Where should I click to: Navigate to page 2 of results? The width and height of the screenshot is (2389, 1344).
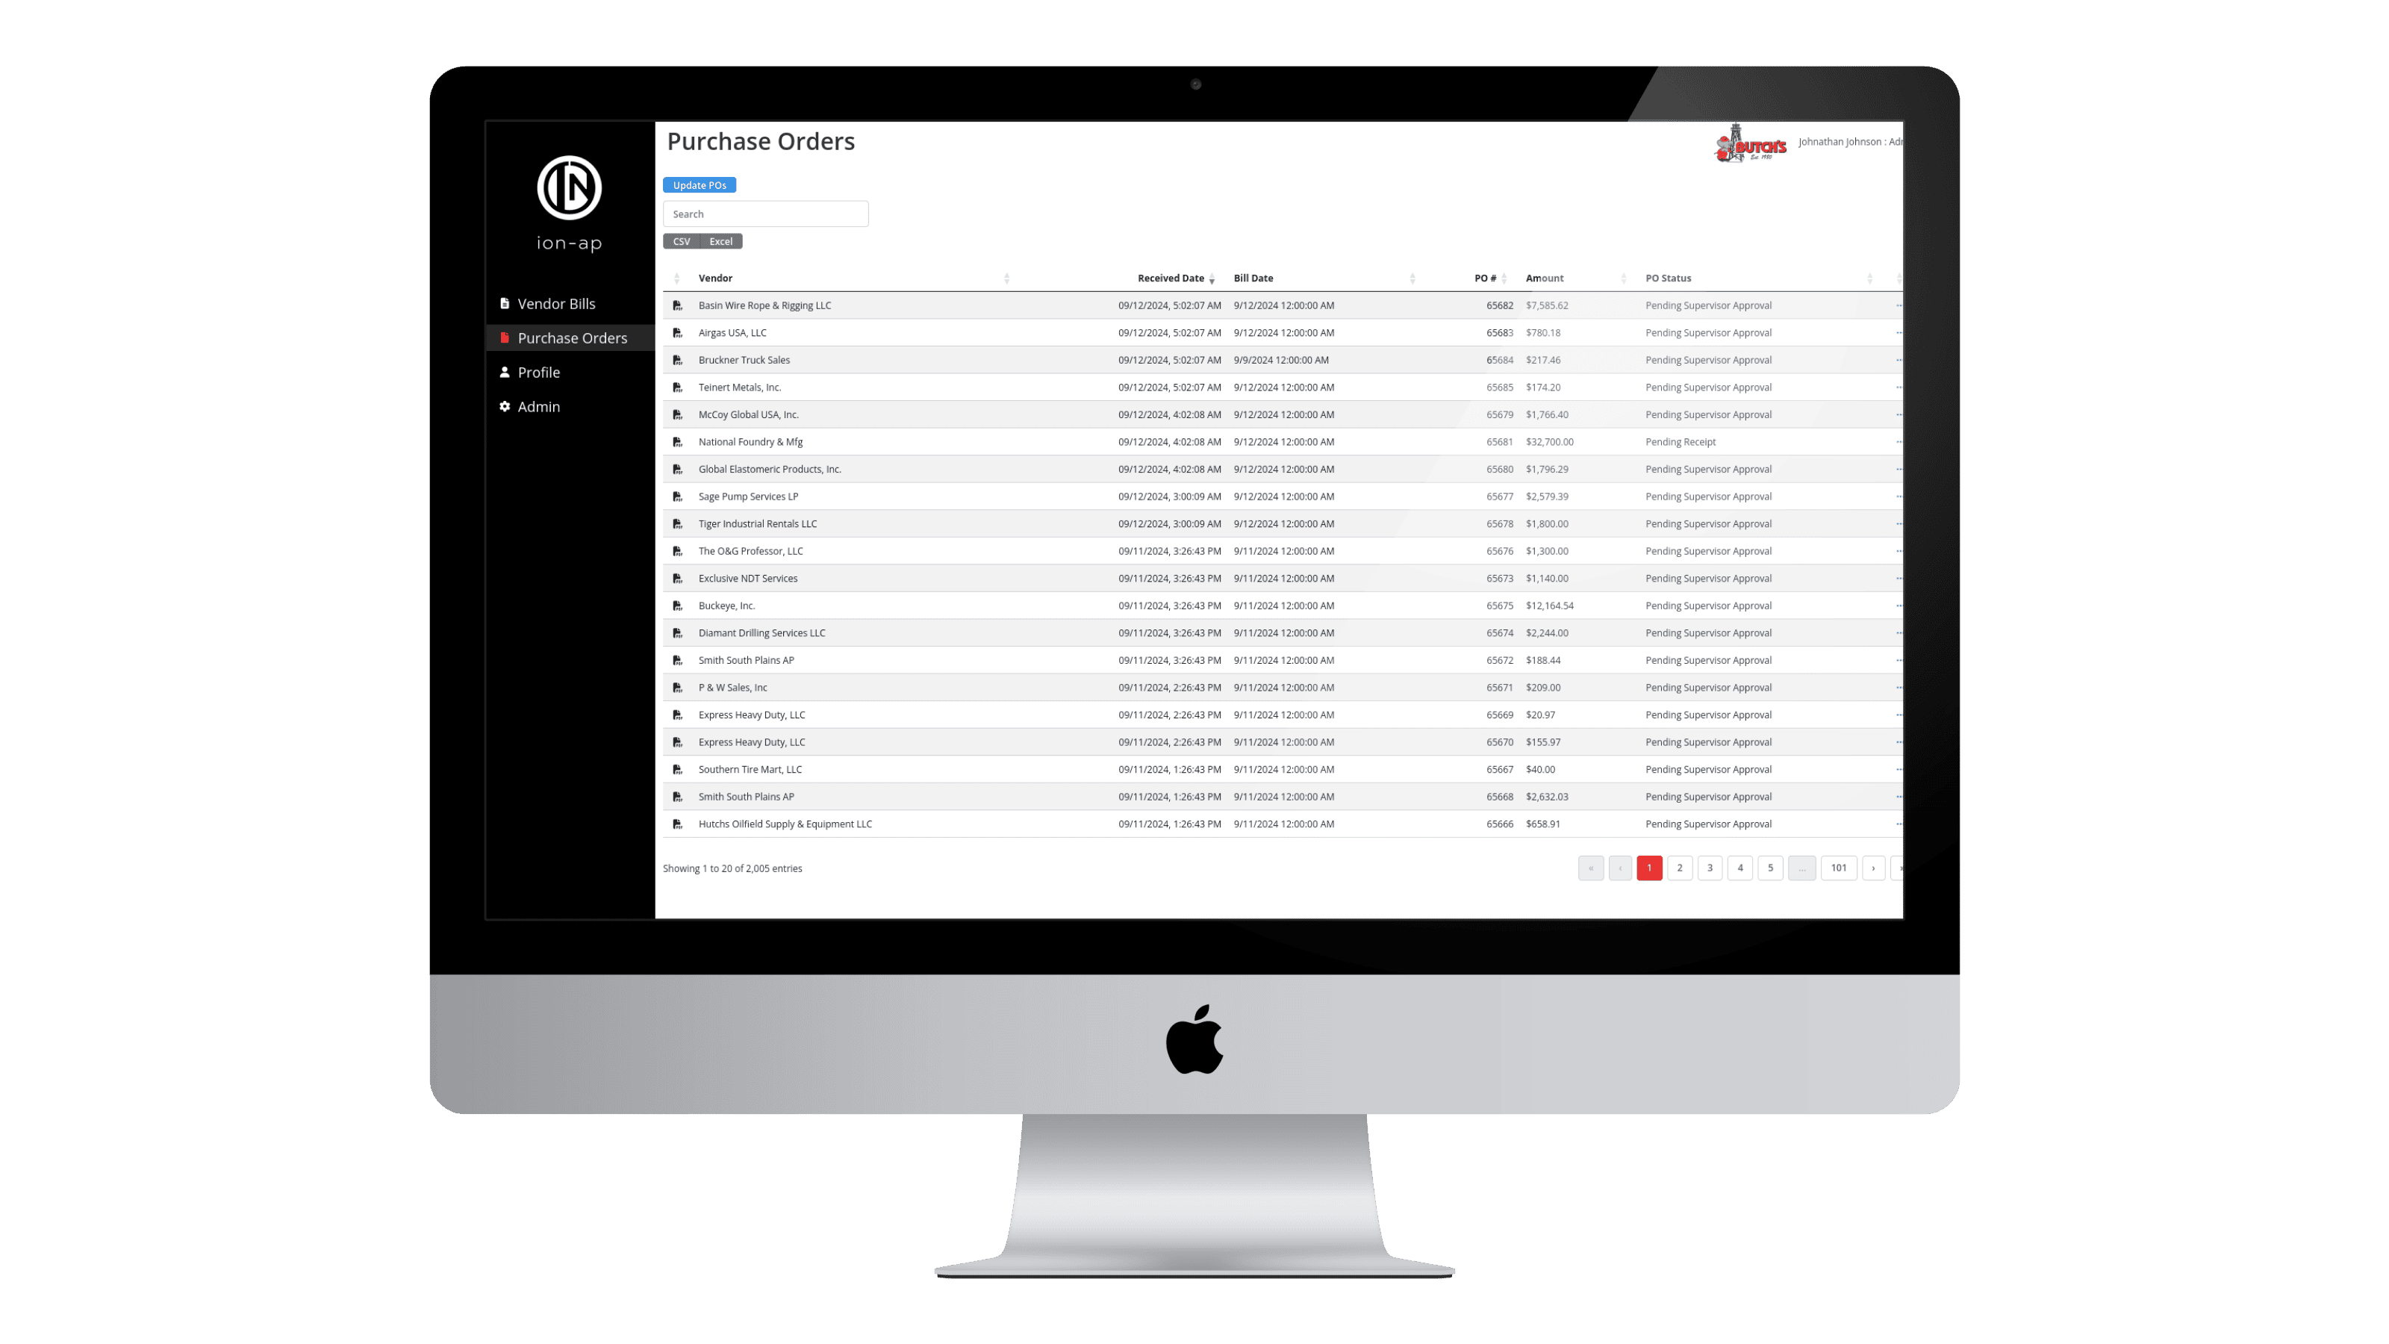[1681, 866]
